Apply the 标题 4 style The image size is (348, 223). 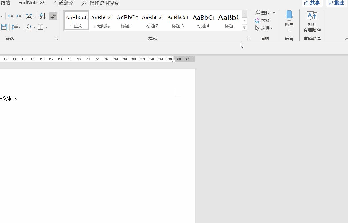click(x=203, y=20)
